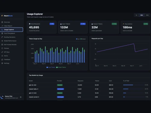Click the 32M output tokens value
Viewport: 151px width, 113px height.
point(95,27)
